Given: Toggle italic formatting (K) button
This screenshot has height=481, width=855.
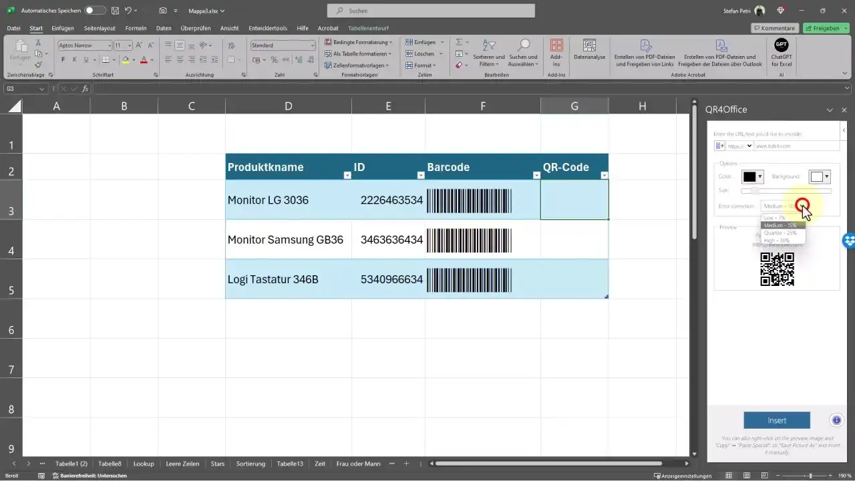Looking at the screenshot, I should (76, 59).
